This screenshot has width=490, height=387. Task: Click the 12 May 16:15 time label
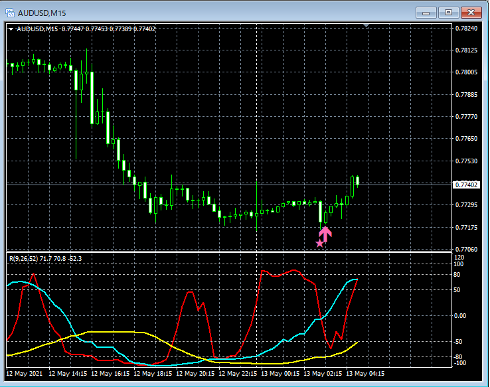tap(110, 374)
